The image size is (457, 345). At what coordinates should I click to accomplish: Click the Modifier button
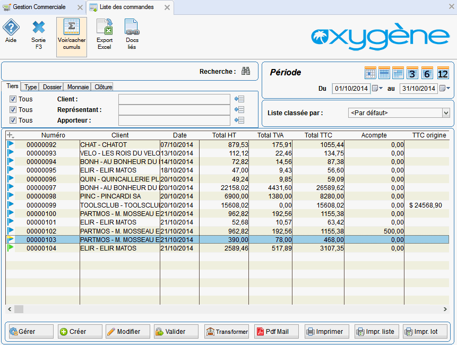[x=128, y=332]
